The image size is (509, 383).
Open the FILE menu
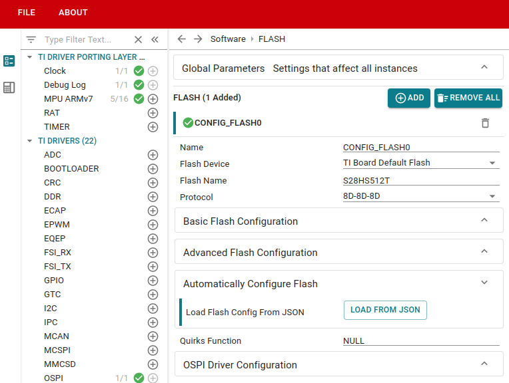click(x=27, y=13)
